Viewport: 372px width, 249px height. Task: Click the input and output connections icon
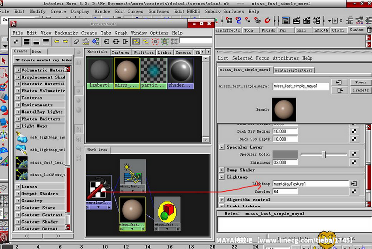pos(116,42)
